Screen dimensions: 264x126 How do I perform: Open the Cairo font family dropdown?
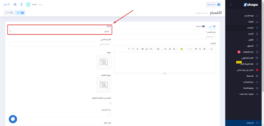click(189, 49)
